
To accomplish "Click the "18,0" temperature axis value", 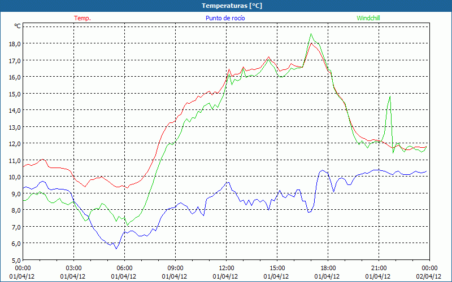I will pyautogui.click(x=15, y=44).
